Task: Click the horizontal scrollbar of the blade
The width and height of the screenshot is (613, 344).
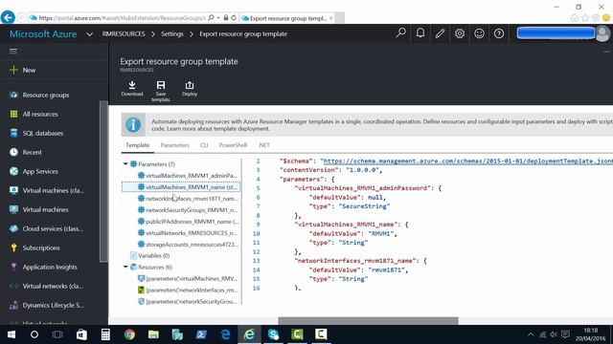Action: coord(368,321)
